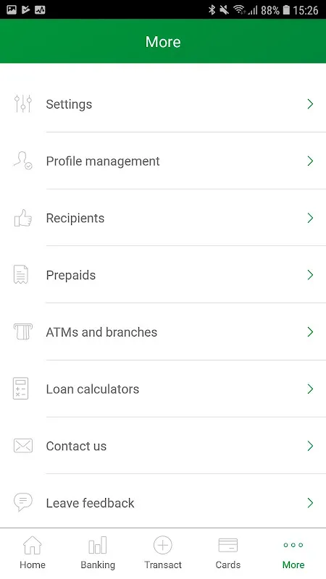Tap the ATMs and branches card-slot icon
The width and height of the screenshot is (326, 579).
pyautogui.click(x=23, y=331)
